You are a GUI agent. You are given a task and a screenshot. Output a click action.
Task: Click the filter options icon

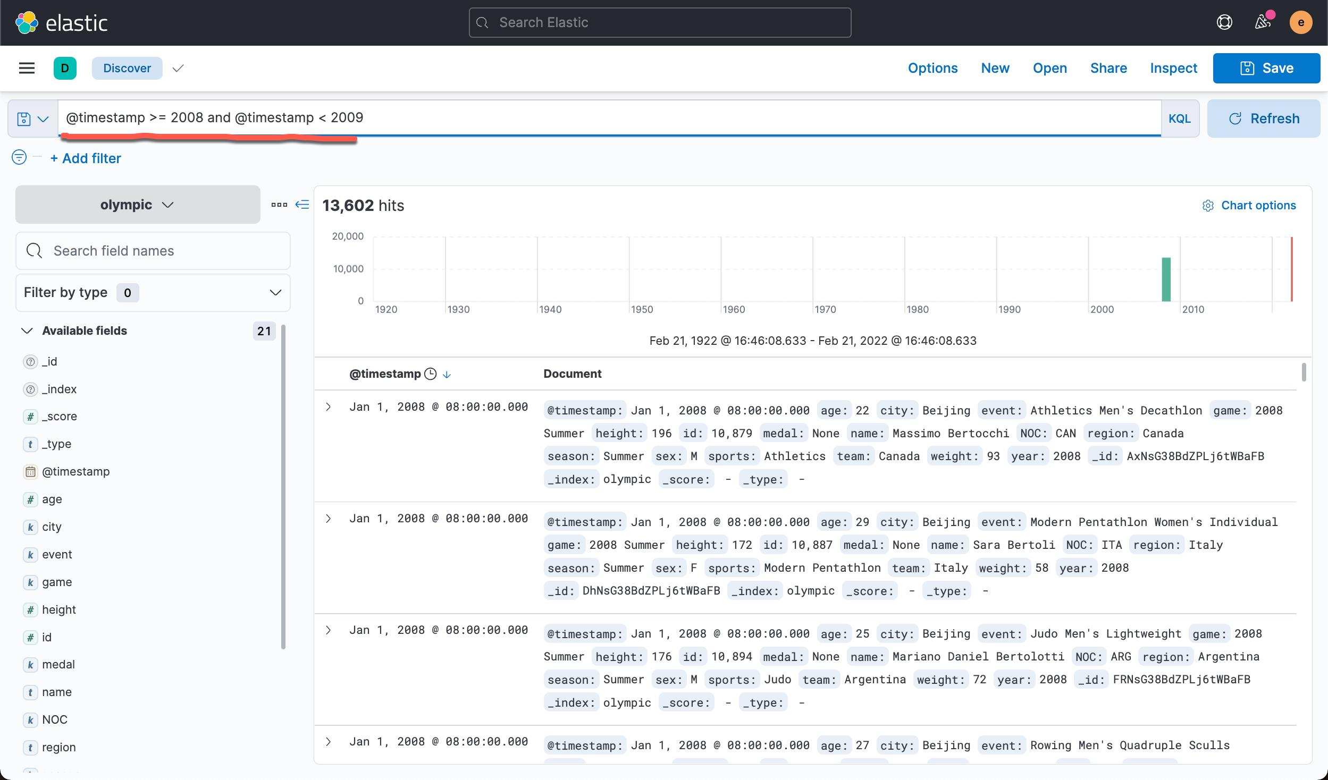[x=19, y=157]
